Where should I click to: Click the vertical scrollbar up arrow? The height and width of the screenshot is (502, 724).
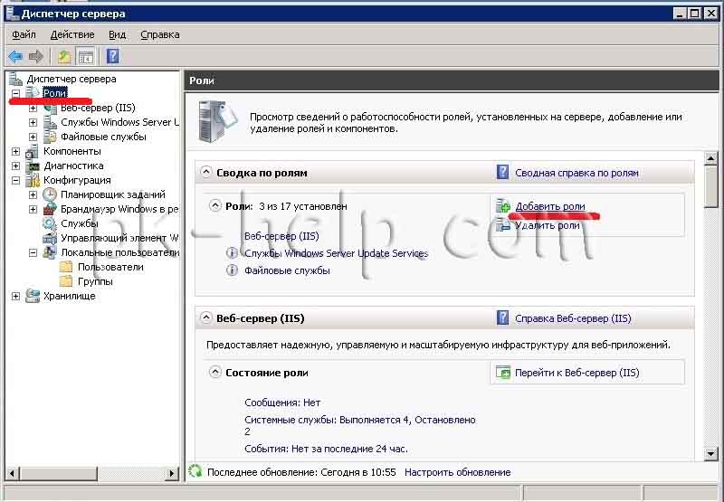tap(711, 158)
